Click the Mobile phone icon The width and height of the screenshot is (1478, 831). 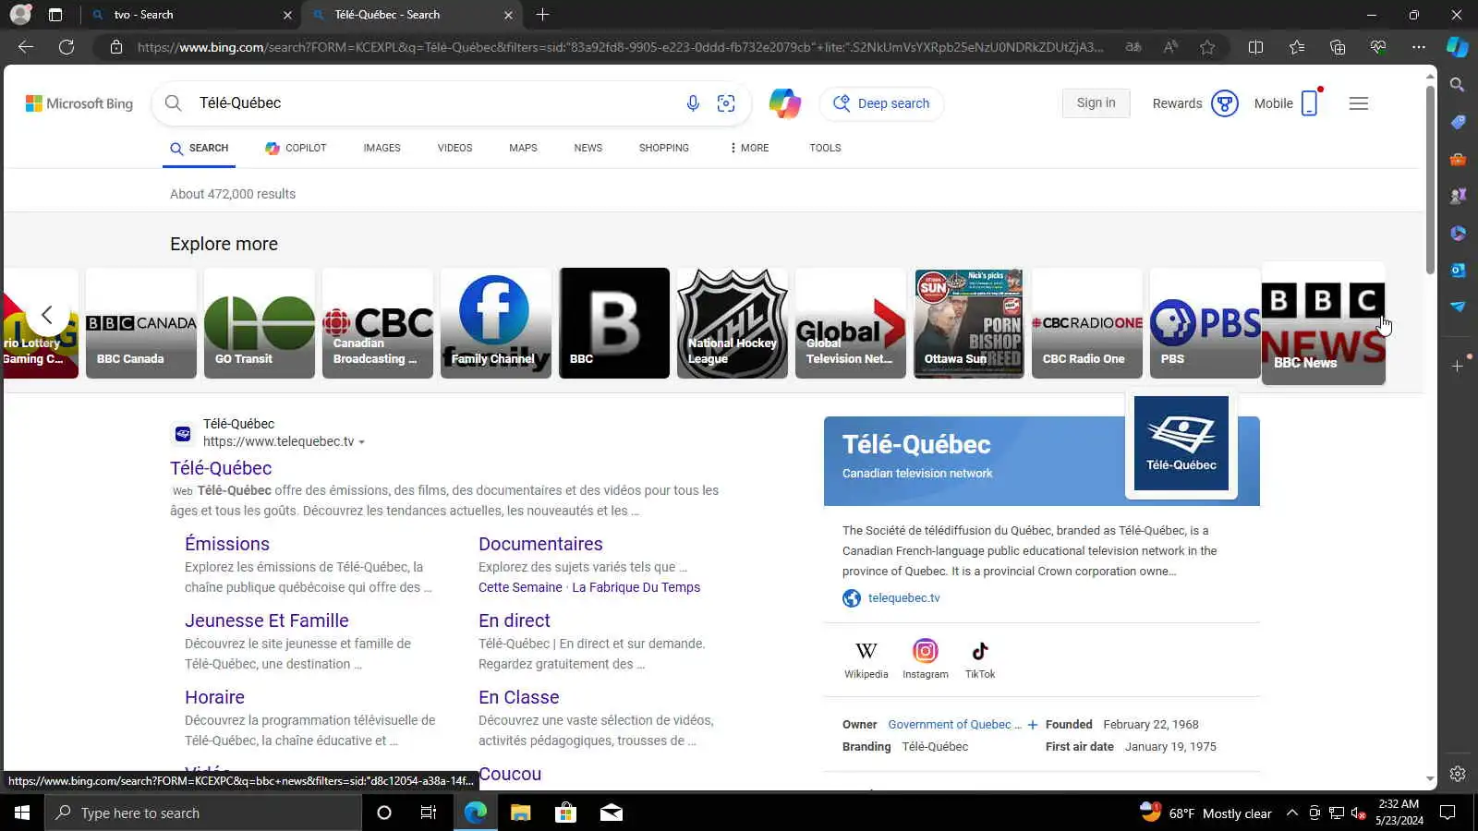1310,103
